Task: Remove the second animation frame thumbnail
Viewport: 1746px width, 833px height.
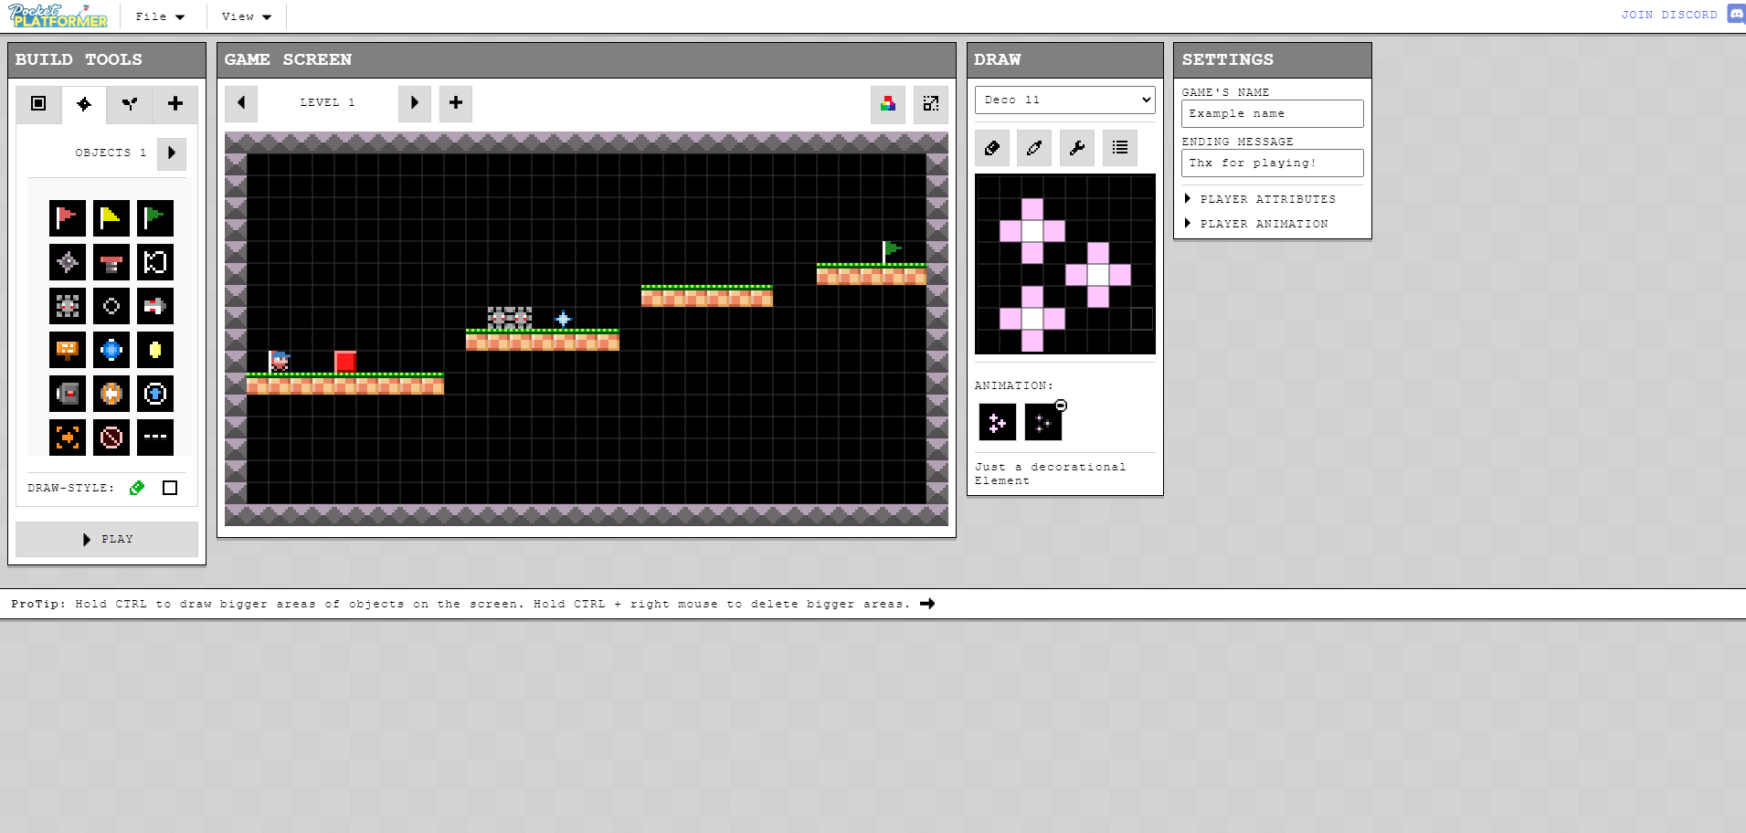Action: 1060,405
